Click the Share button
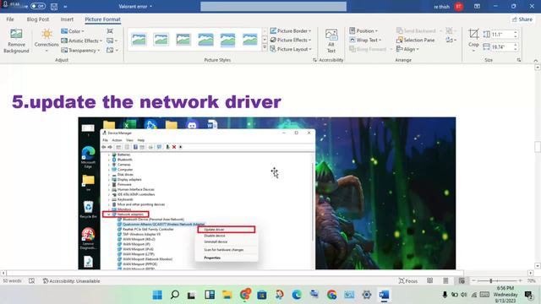541x304 pixels. click(x=522, y=19)
